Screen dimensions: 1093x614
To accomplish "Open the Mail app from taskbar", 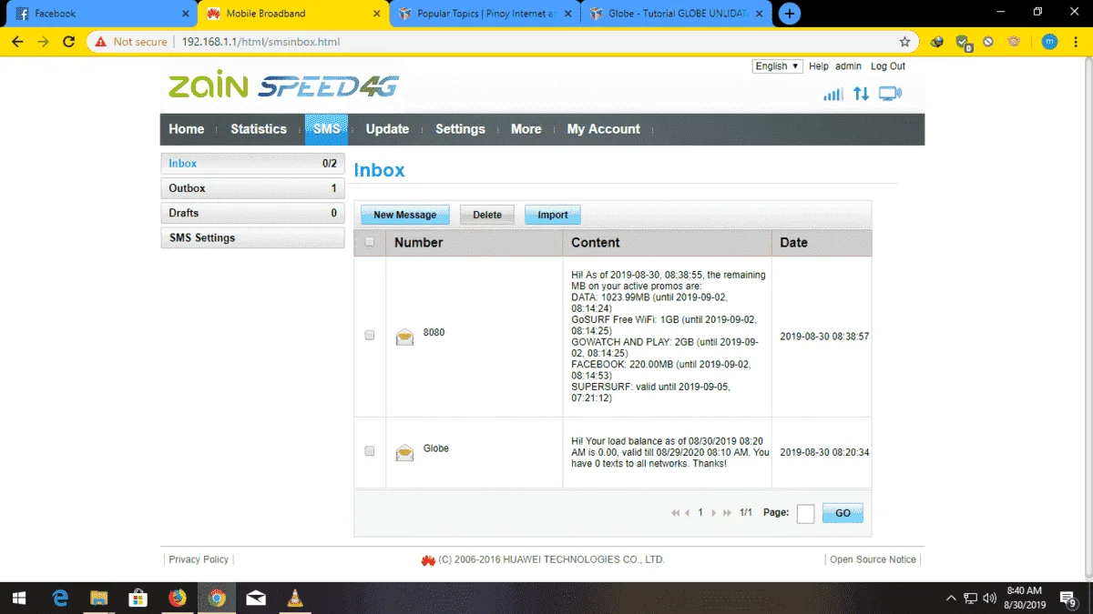I will click(256, 598).
